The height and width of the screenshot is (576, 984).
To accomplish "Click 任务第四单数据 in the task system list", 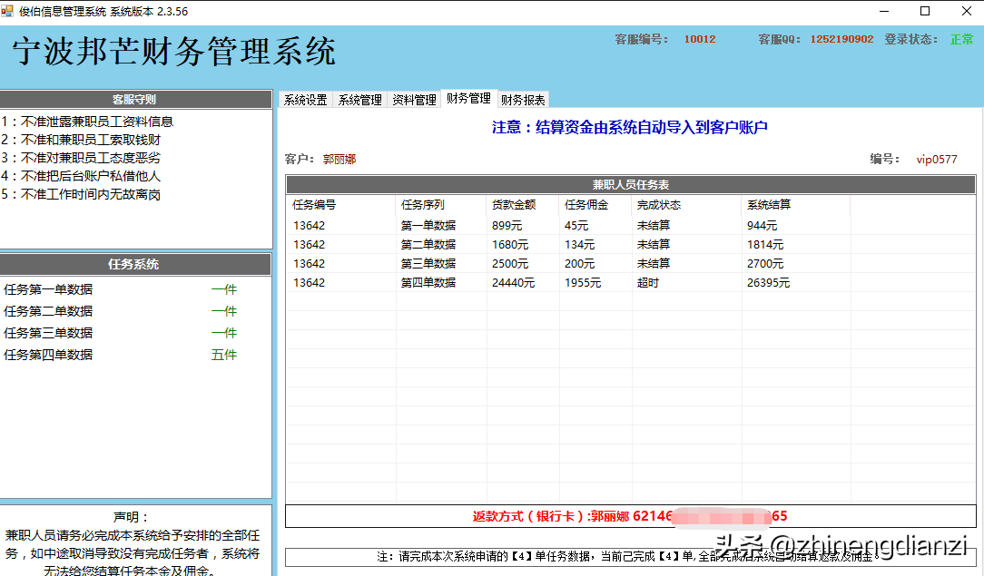I will [x=48, y=355].
